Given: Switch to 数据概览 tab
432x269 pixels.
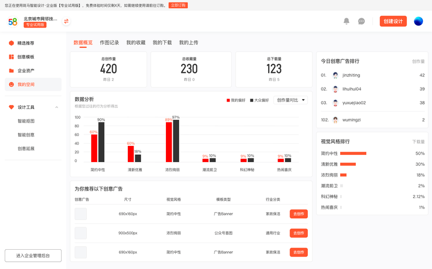Looking at the screenshot, I should point(83,43).
